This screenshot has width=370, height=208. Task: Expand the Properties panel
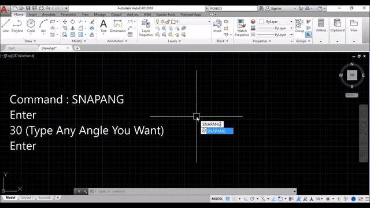262,41
